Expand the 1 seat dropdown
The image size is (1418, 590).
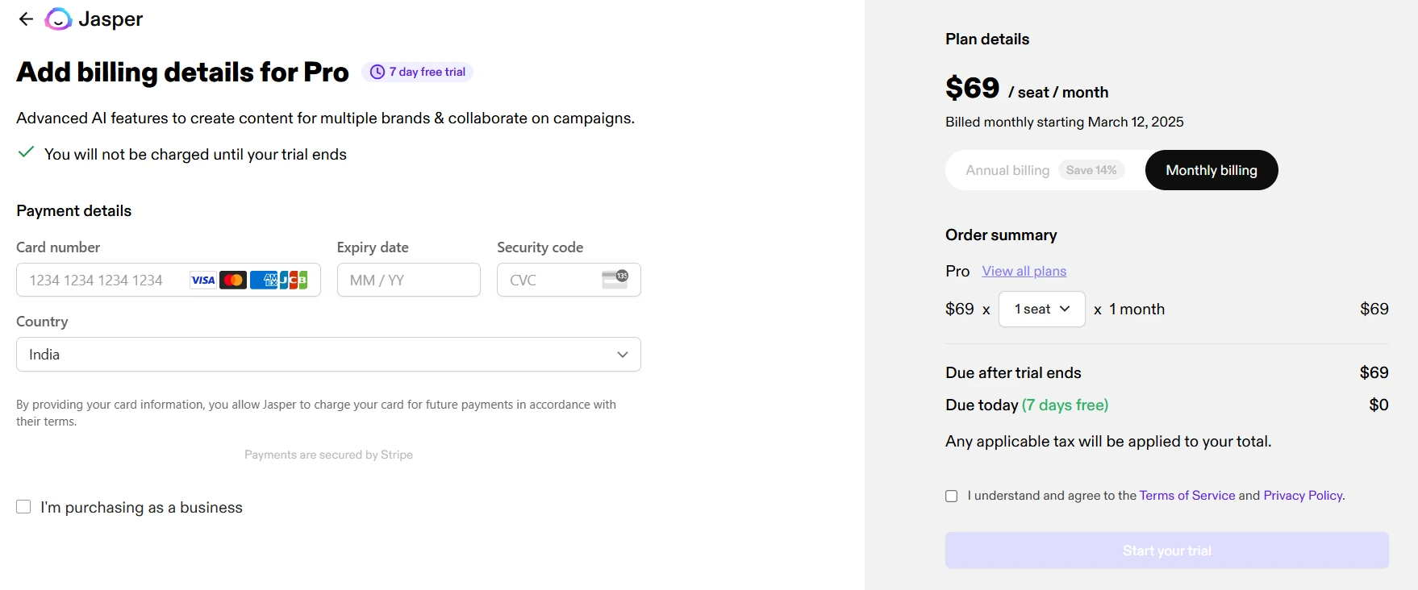click(1042, 309)
